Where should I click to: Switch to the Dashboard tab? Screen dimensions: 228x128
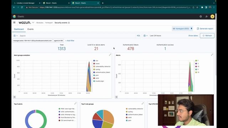coord(19,29)
